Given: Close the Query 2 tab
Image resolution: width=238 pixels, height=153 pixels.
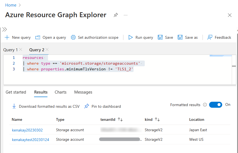Looking at the screenshot, I should point(47,49).
